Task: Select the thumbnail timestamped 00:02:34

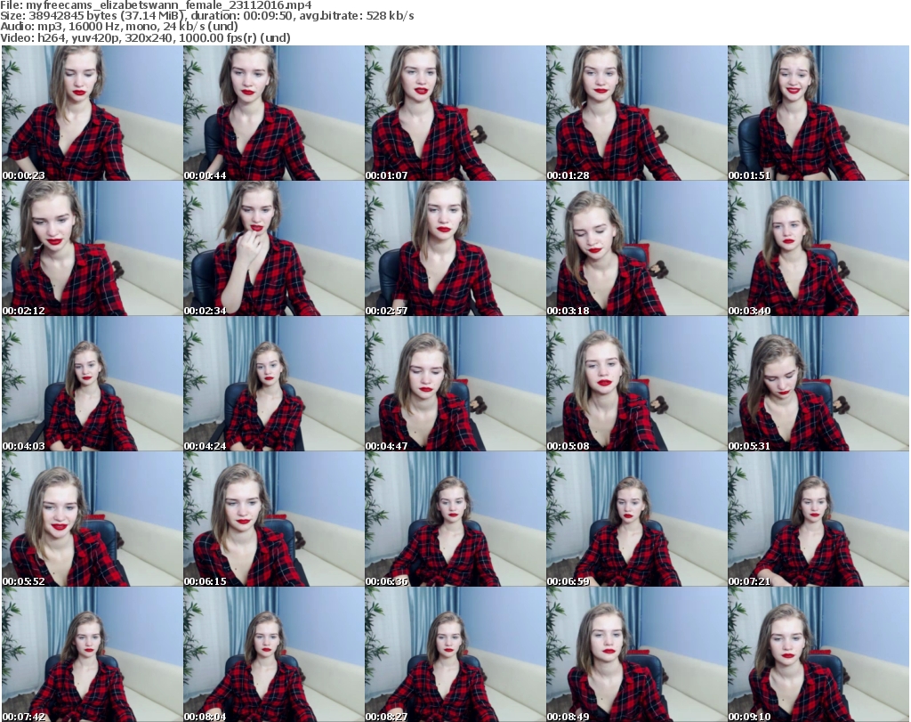Action: pos(274,248)
